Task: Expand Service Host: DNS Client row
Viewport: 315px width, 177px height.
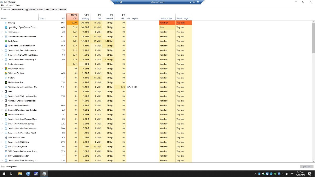Action: (x=2, y=142)
